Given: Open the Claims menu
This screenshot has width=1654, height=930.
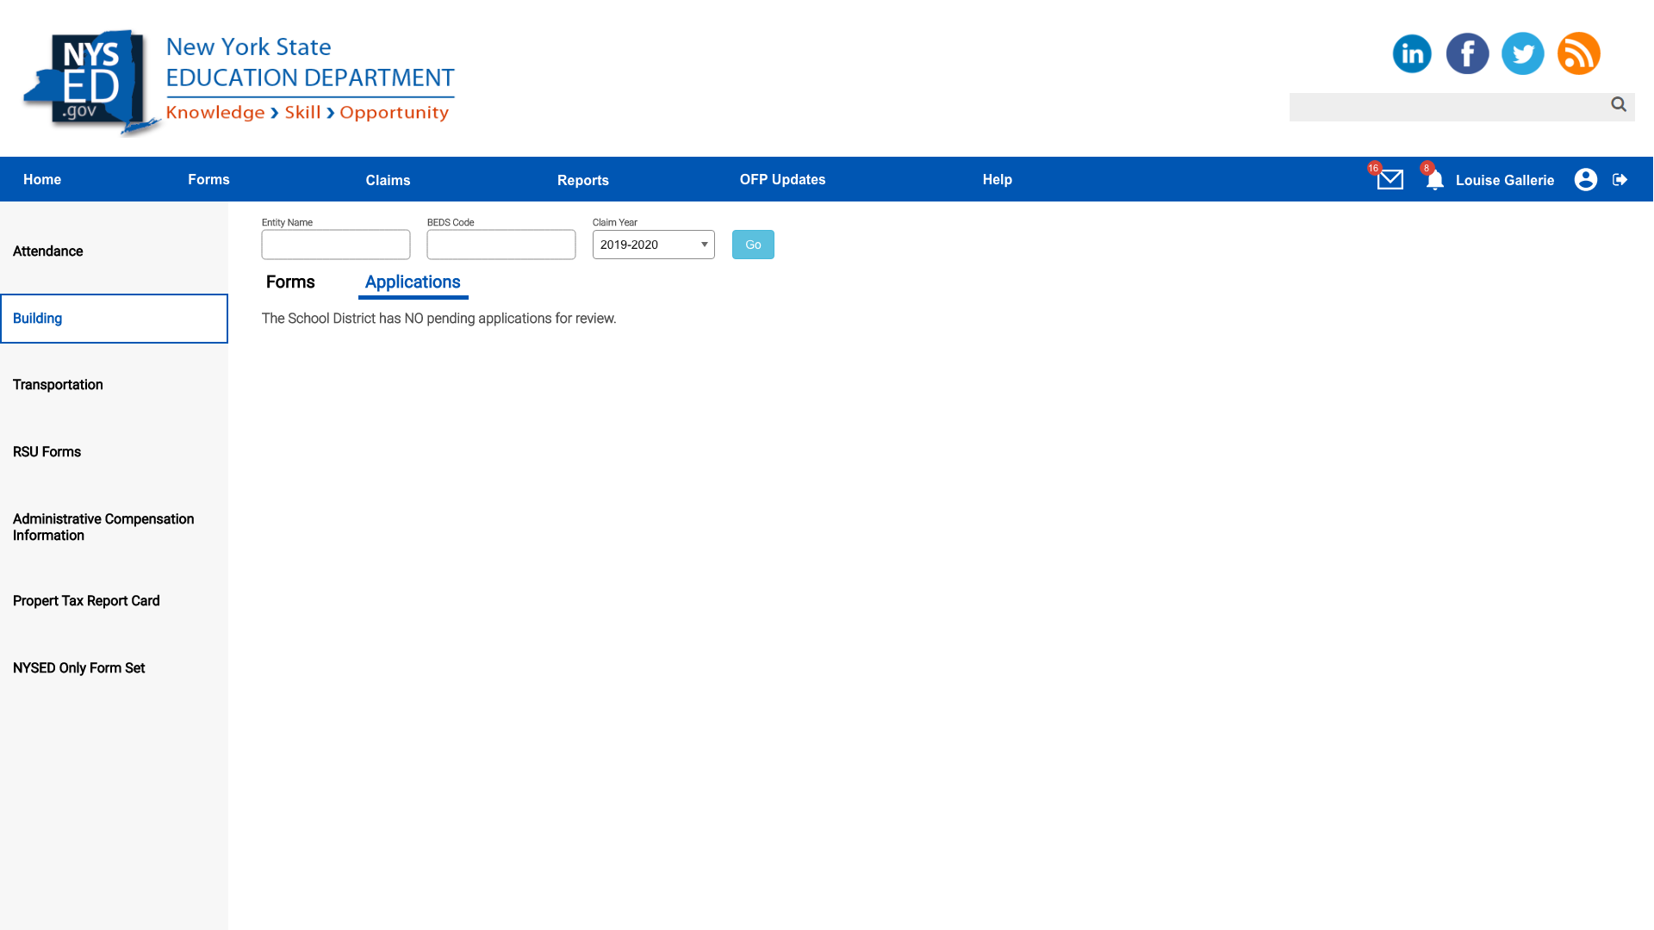Looking at the screenshot, I should tap(388, 180).
